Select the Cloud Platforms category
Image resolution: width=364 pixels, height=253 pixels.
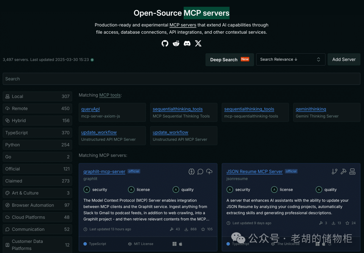point(37,217)
